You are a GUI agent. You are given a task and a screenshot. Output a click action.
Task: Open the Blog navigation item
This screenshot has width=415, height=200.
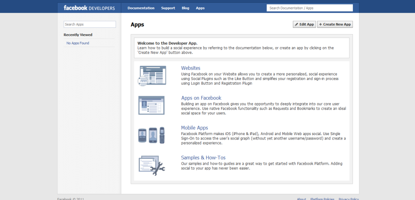click(x=185, y=8)
